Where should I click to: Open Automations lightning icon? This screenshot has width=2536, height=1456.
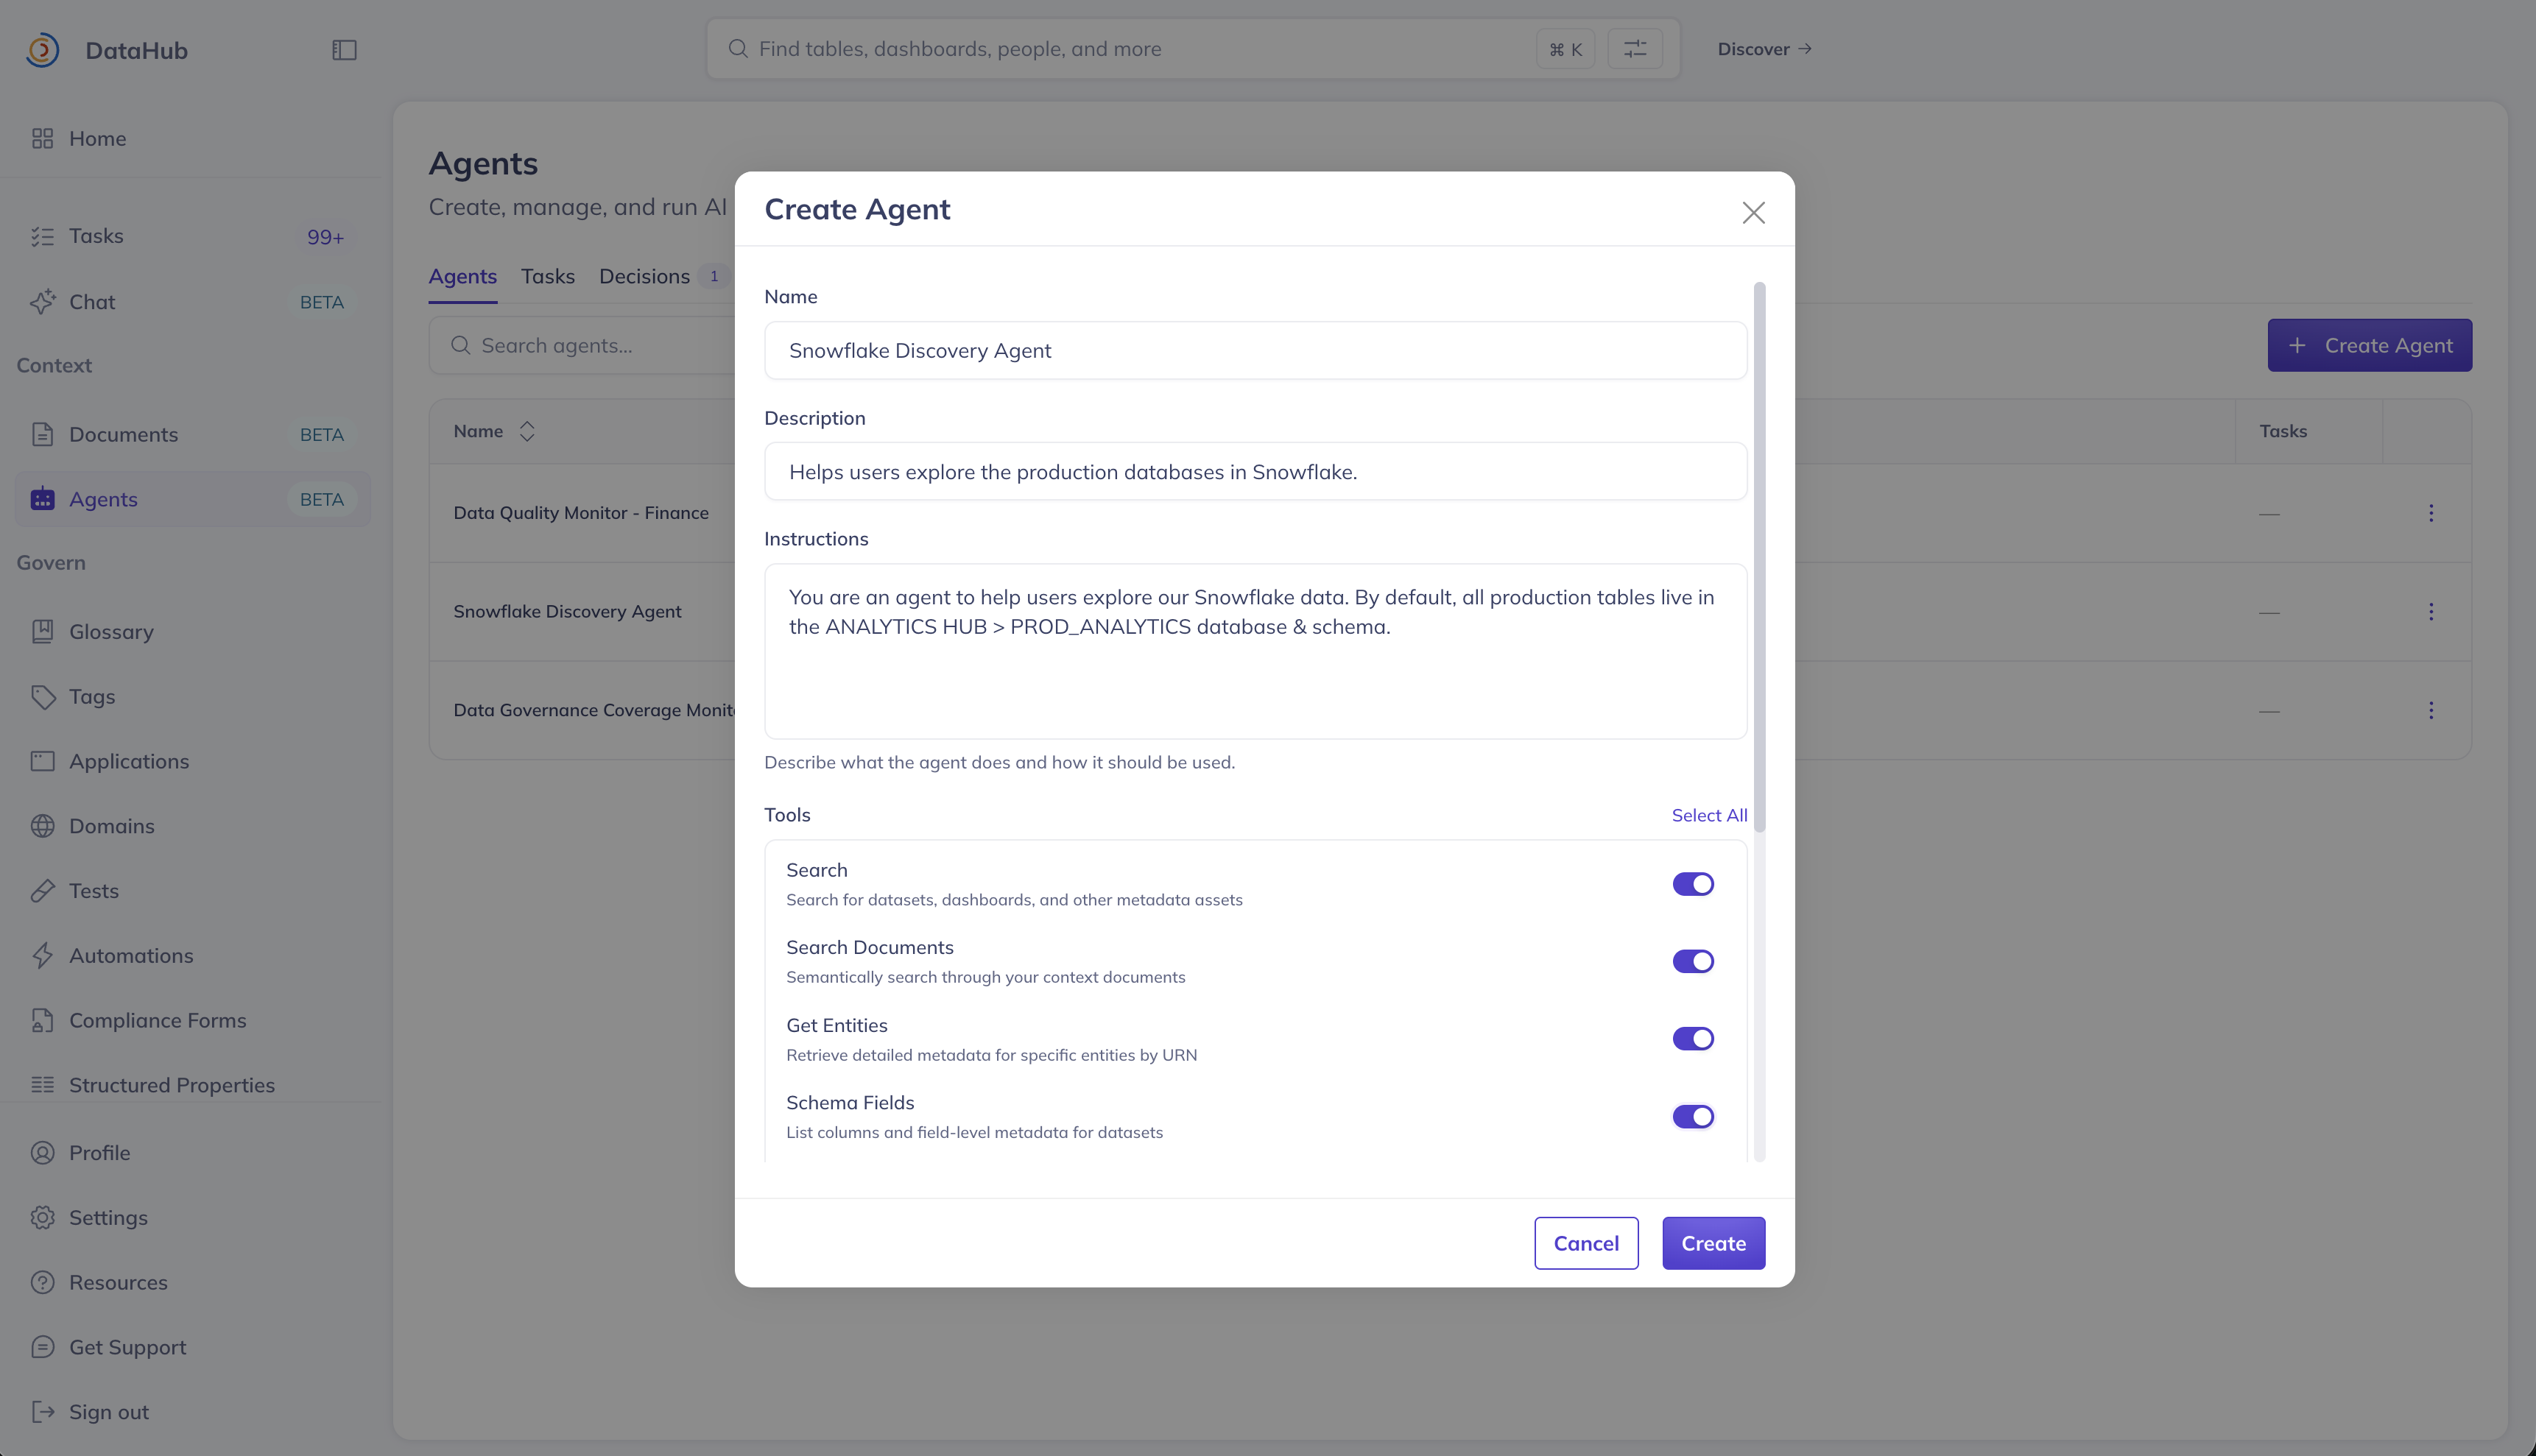click(x=42, y=955)
